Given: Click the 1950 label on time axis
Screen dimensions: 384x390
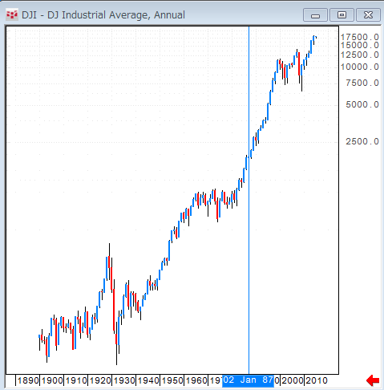Looking at the screenshot, I should point(172,380).
